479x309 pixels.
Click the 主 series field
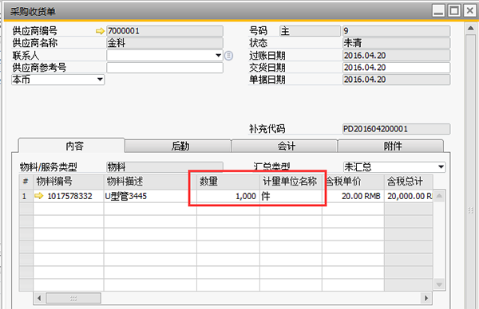point(310,31)
